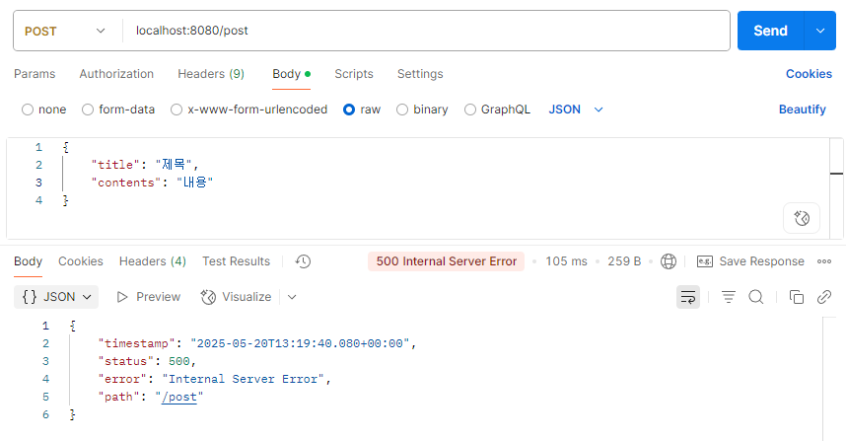This screenshot has height=441, width=846.
Task: Open the Headers (9) request tab
Action: click(x=211, y=74)
